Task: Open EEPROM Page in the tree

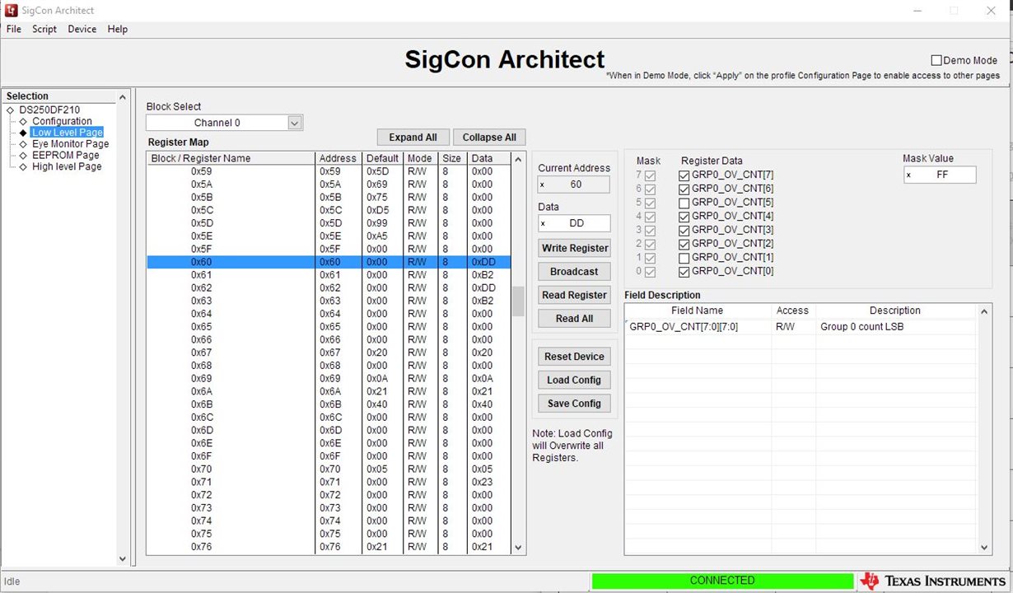Action: pyautogui.click(x=65, y=155)
